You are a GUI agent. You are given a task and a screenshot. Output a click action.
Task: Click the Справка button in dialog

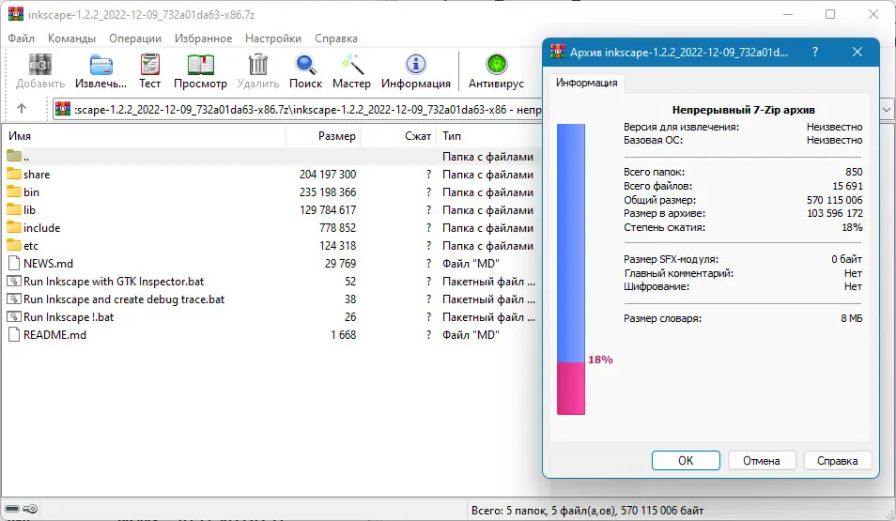[x=837, y=460]
